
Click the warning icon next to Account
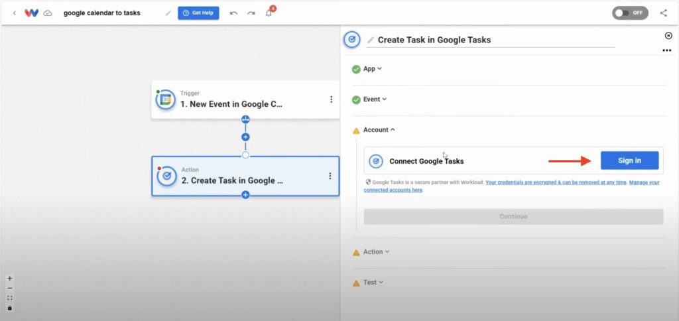(356, 131)
